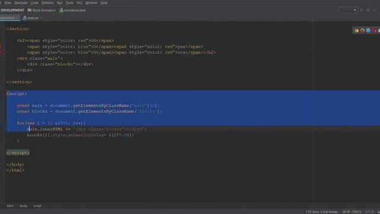380x214 pixels.
Task: Switch to the style.css tab
Action: 33,18
